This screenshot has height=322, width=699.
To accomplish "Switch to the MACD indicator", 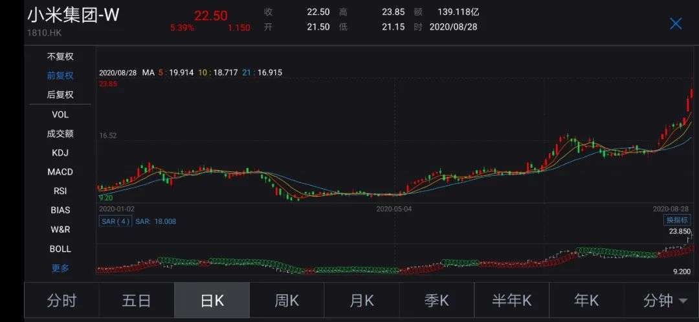I will point(60,172).
